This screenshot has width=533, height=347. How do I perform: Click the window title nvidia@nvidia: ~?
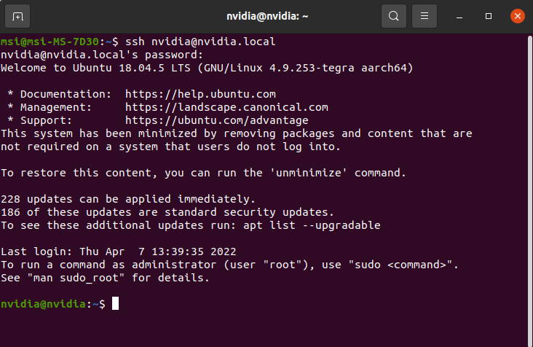267,16
